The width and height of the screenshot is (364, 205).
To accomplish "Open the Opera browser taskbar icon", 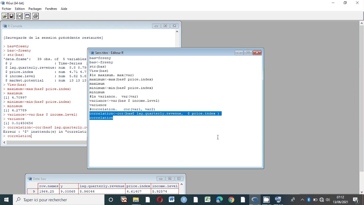I will 160,200.
